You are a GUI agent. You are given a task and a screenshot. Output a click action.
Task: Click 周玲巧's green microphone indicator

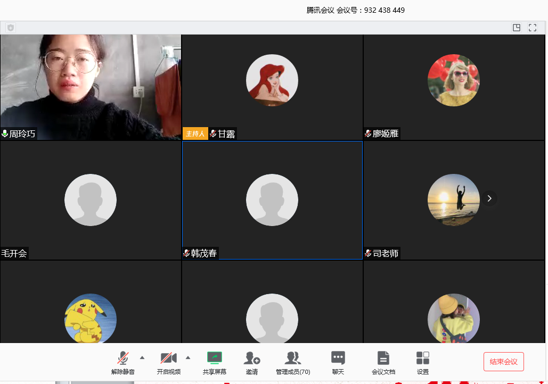[x=5, y=133]
